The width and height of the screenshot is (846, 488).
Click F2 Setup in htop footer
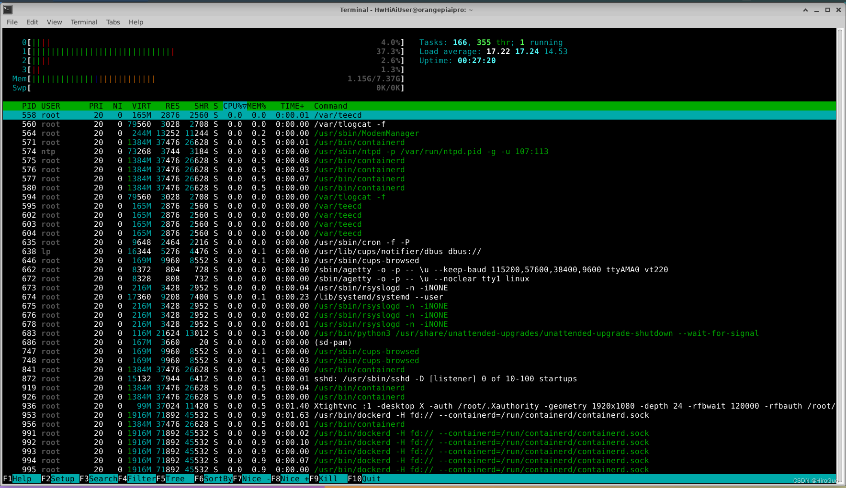click(60, 479)
